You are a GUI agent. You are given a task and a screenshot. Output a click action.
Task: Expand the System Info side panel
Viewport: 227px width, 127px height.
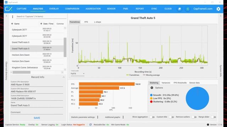(221, 16)
